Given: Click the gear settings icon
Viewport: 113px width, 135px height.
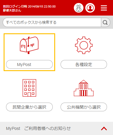Looking at the screenshot, I should (84, 45).
